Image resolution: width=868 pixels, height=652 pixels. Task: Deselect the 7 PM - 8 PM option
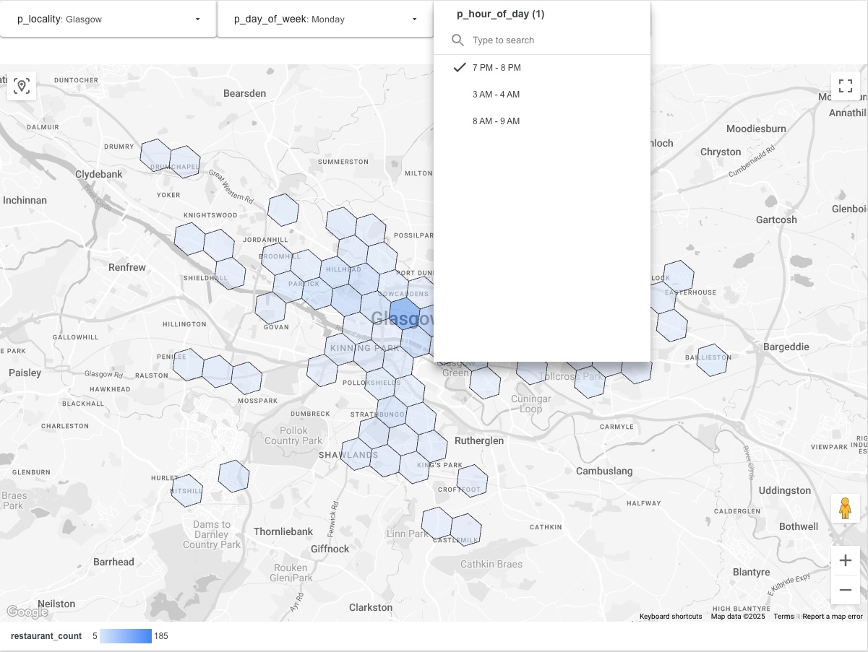click(x=496, y=67)
